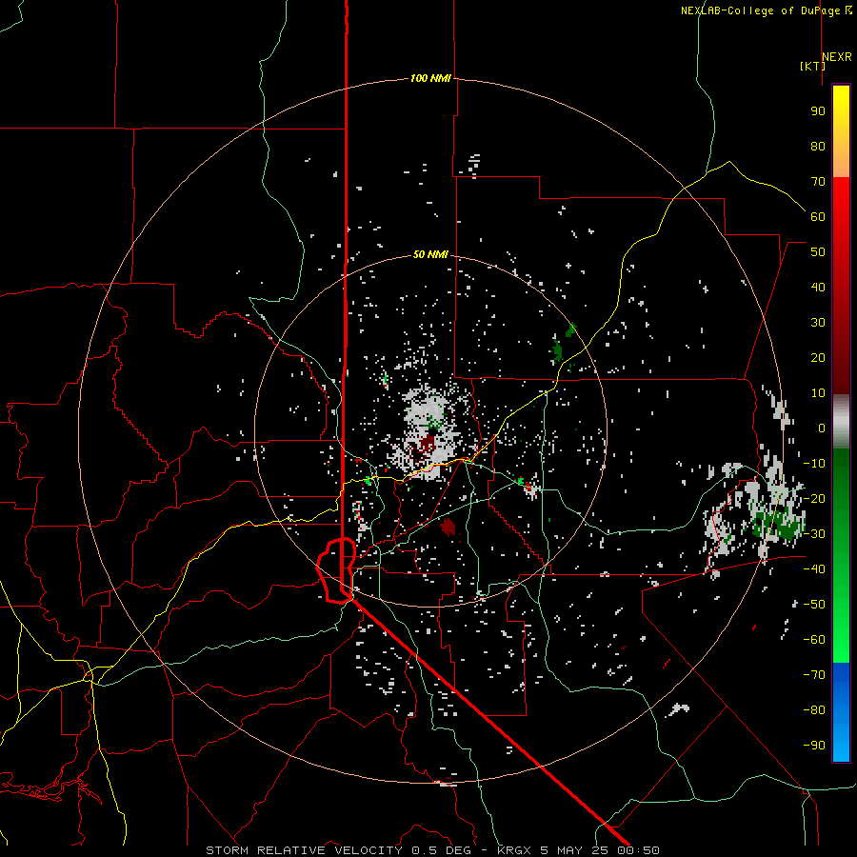Select the 40 value on velocity scale
This screenshot has width=857, height=857.
point(818,287)
